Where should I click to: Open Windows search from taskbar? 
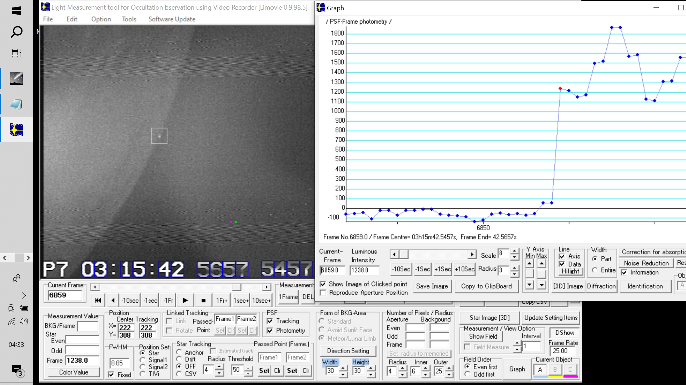click(x=16, y=32)
